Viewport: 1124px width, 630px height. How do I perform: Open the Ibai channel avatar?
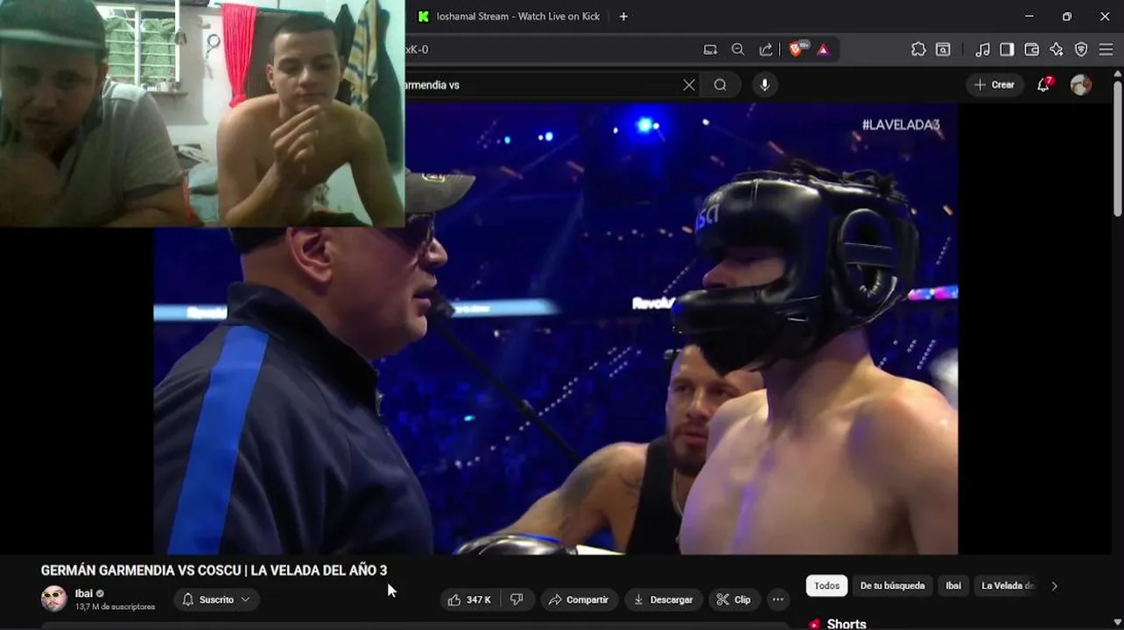click(x=54, y=598)
